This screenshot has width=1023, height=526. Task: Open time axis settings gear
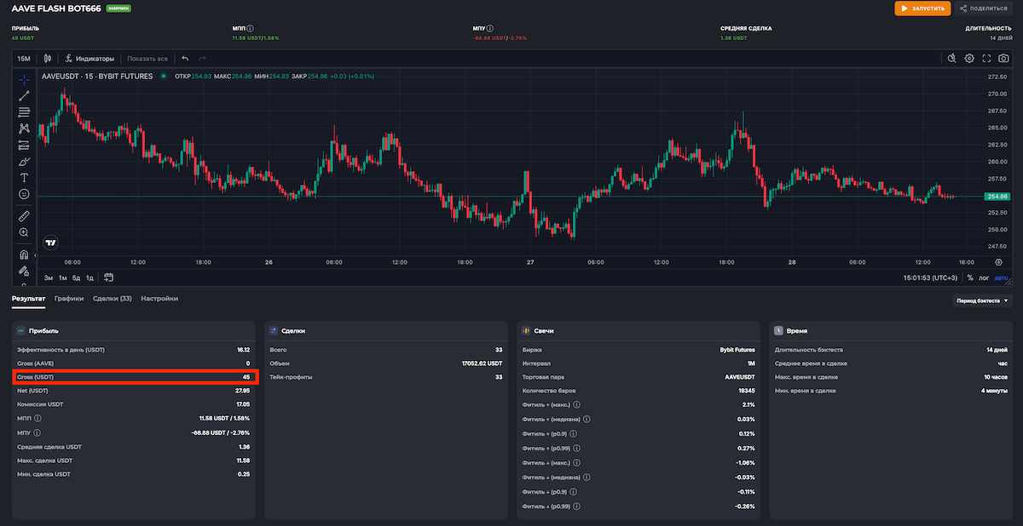pos(997,262)
